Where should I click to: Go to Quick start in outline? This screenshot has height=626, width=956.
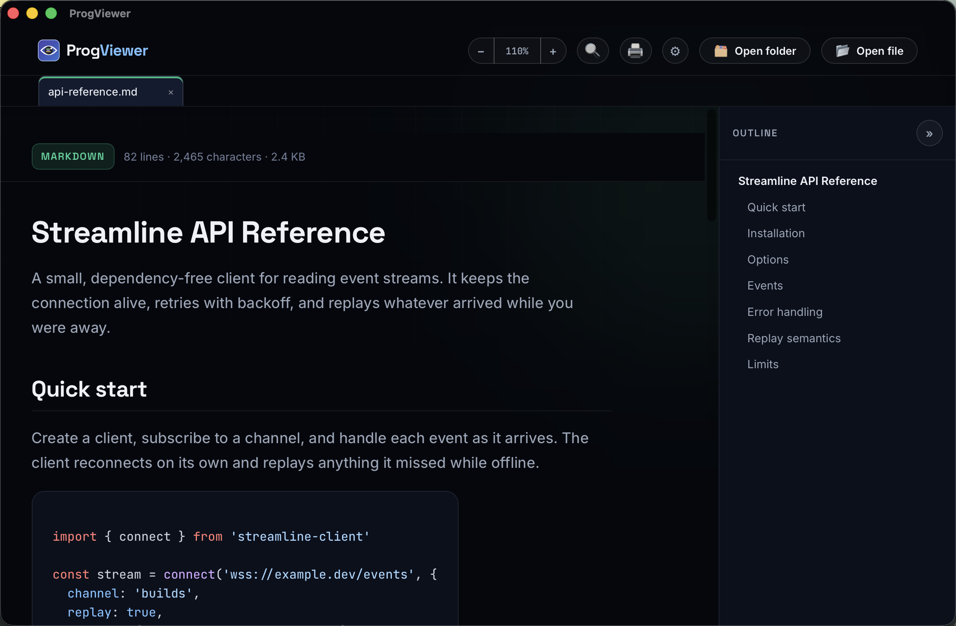pyautogui.click(x=776, y=207)
